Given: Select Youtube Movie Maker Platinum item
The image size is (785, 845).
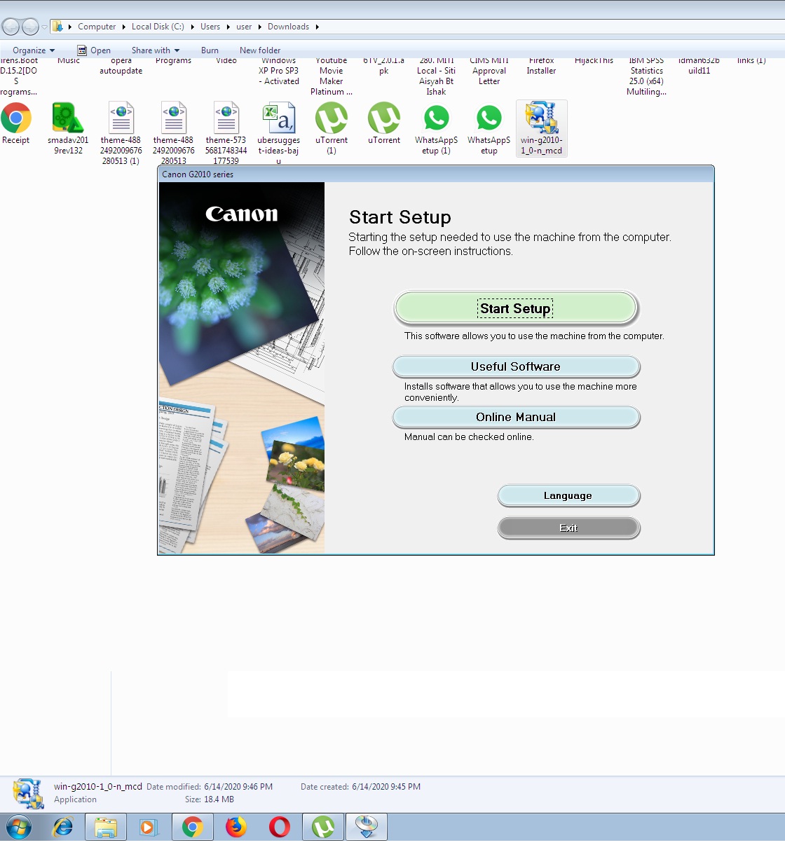Looking at the screenshot, I should [x=332, y=76].
